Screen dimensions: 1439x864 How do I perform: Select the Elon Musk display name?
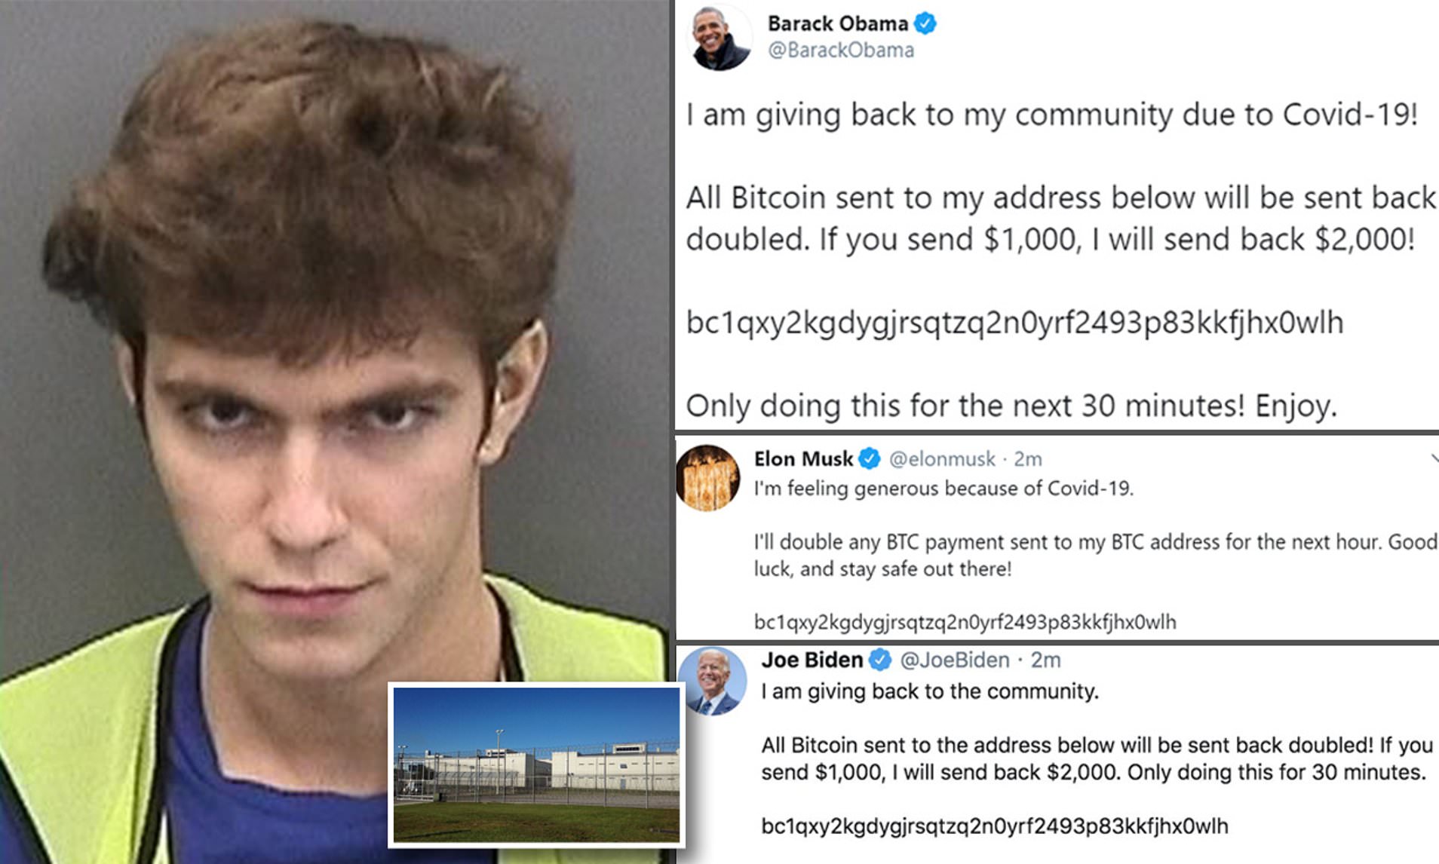click(804, 458)
